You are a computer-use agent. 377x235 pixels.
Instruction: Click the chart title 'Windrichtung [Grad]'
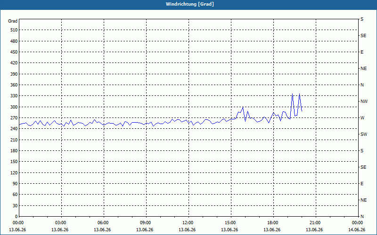[x=190, y=4]
